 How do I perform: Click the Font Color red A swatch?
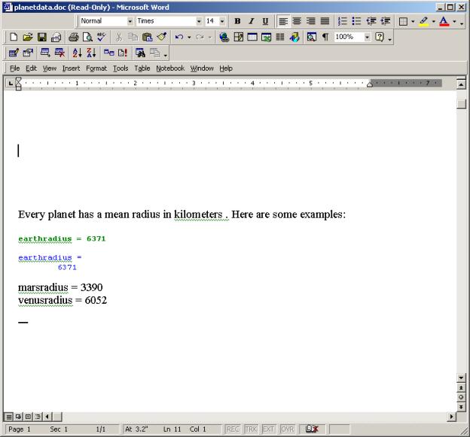coord(444,21)
